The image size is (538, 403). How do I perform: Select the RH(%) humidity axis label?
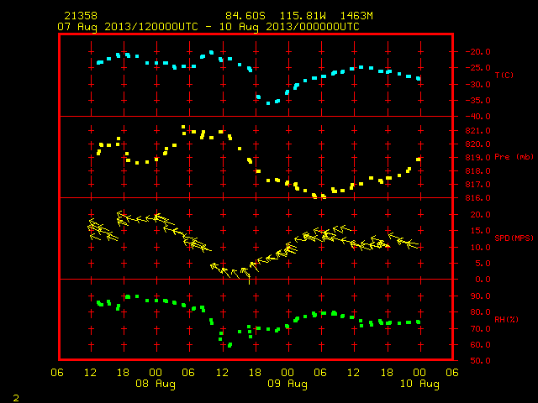(x=506, y=319)
